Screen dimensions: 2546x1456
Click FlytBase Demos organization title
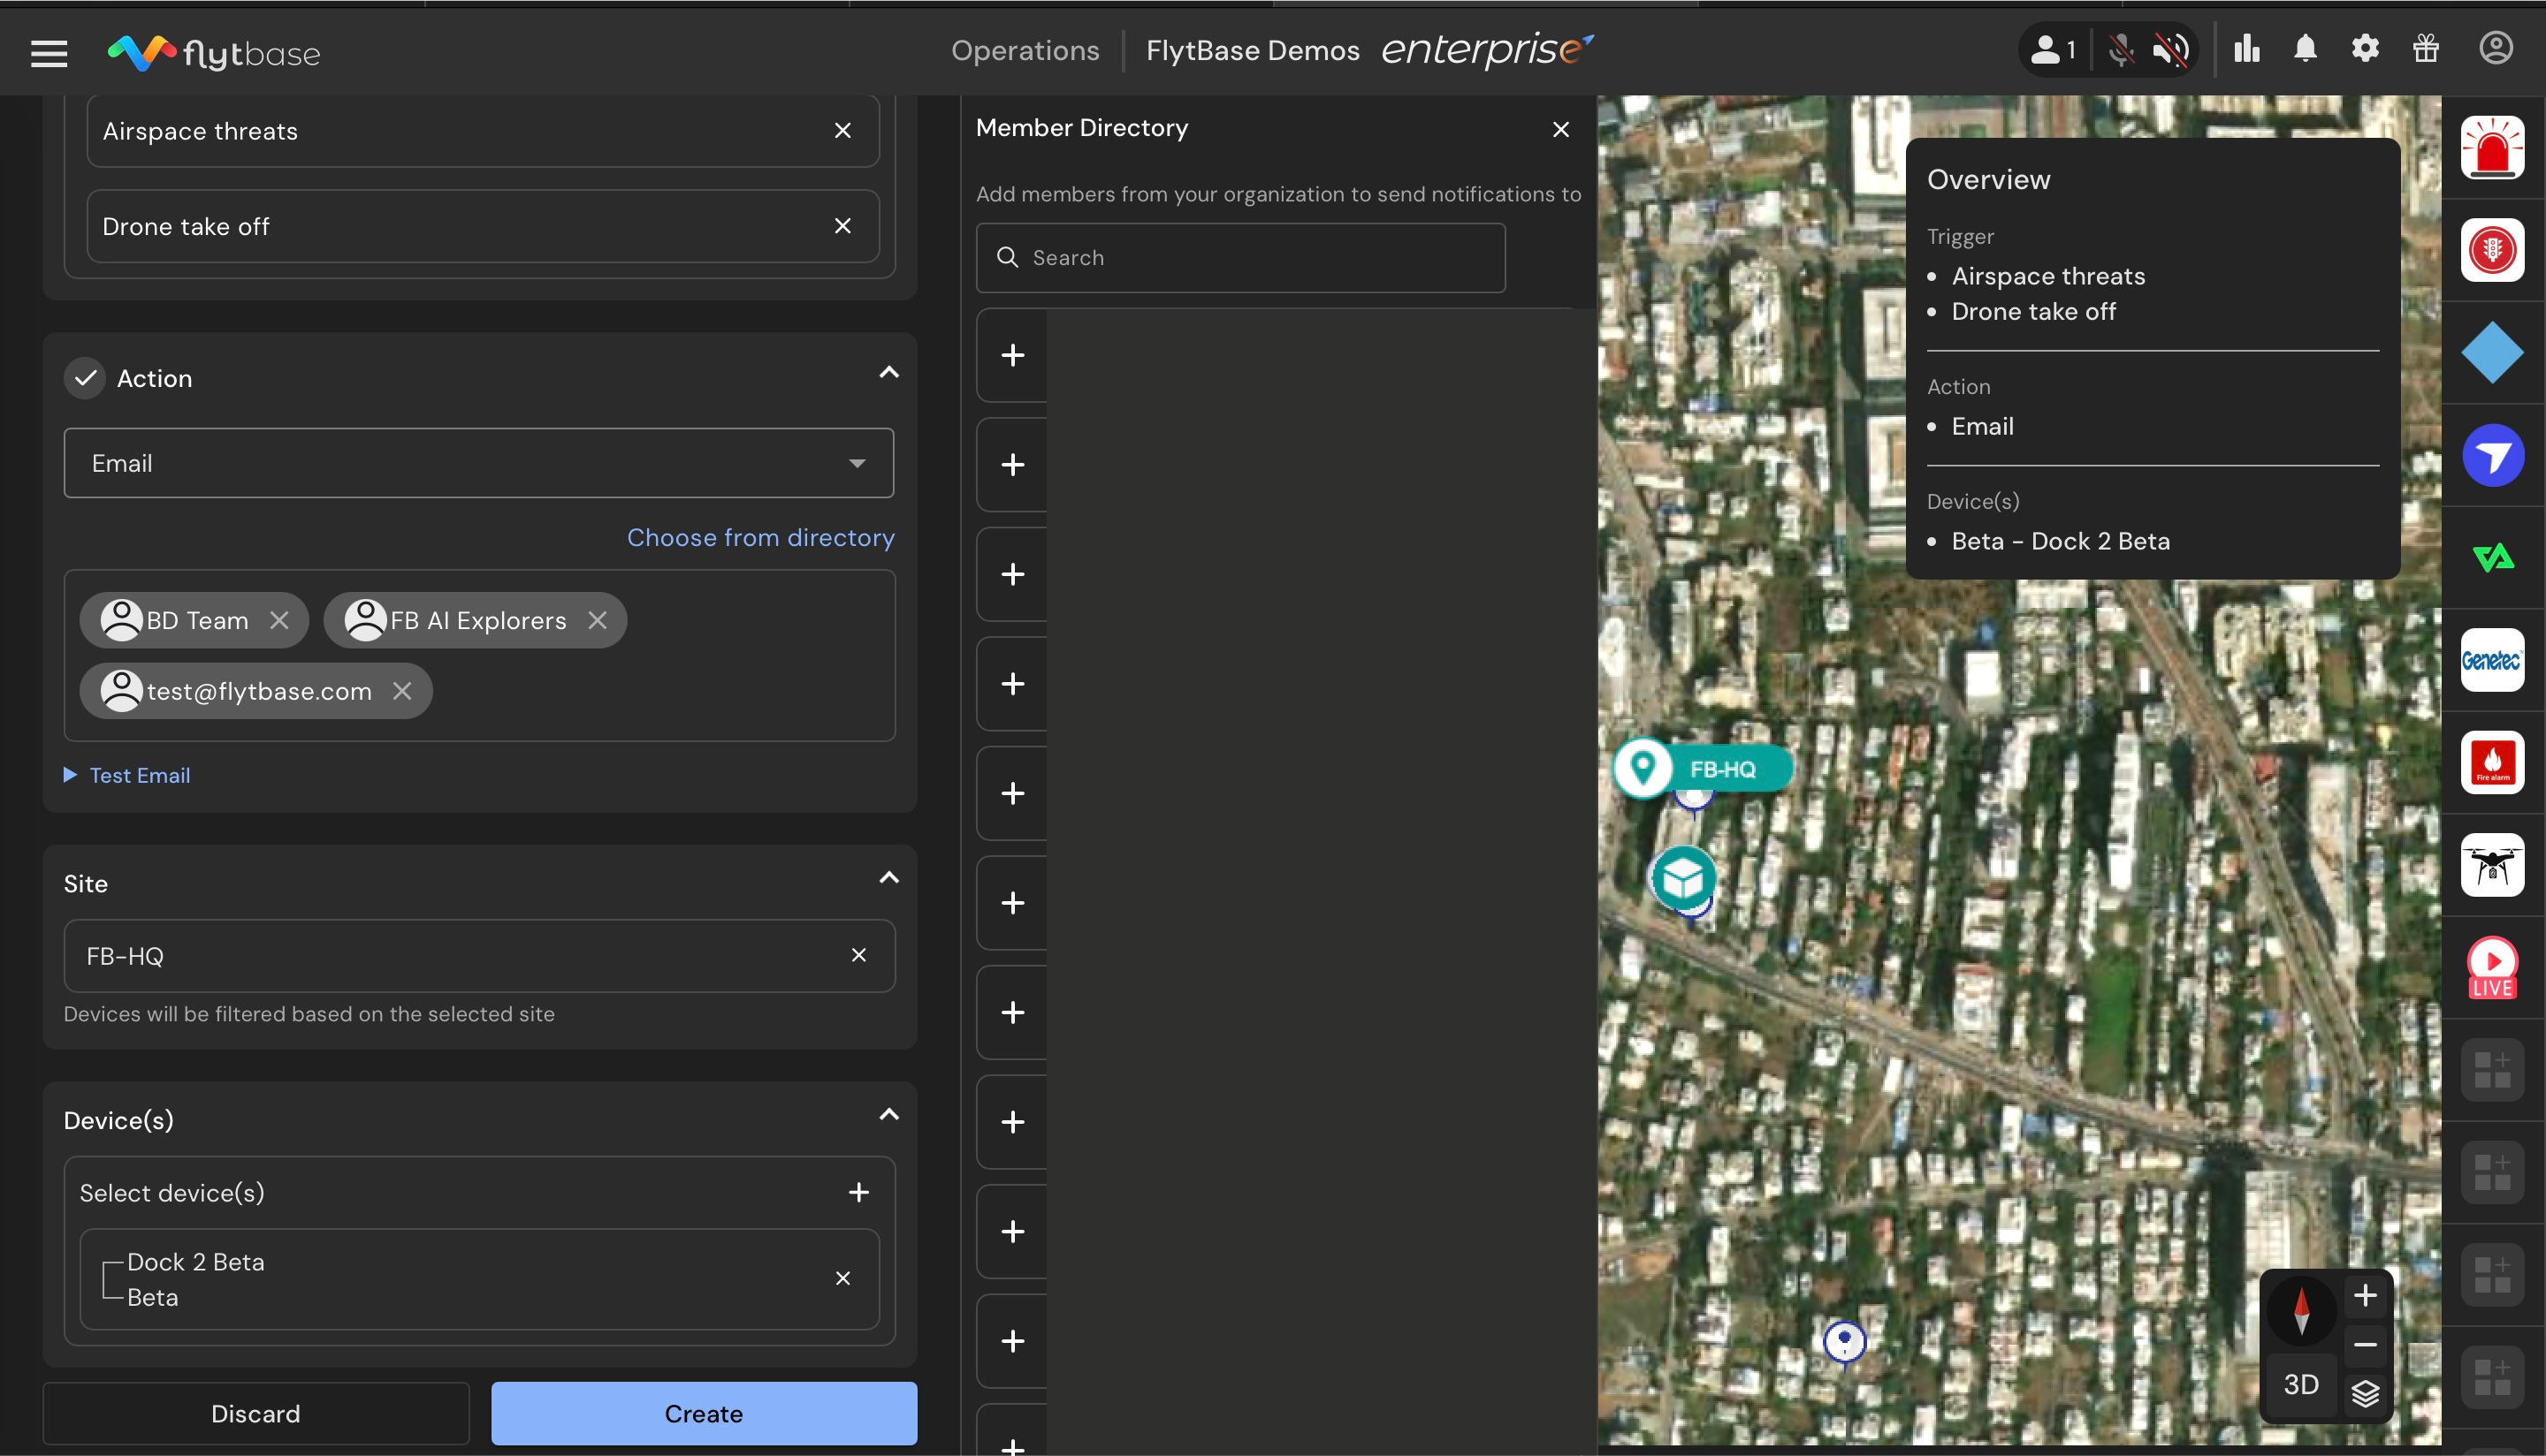1253,50
